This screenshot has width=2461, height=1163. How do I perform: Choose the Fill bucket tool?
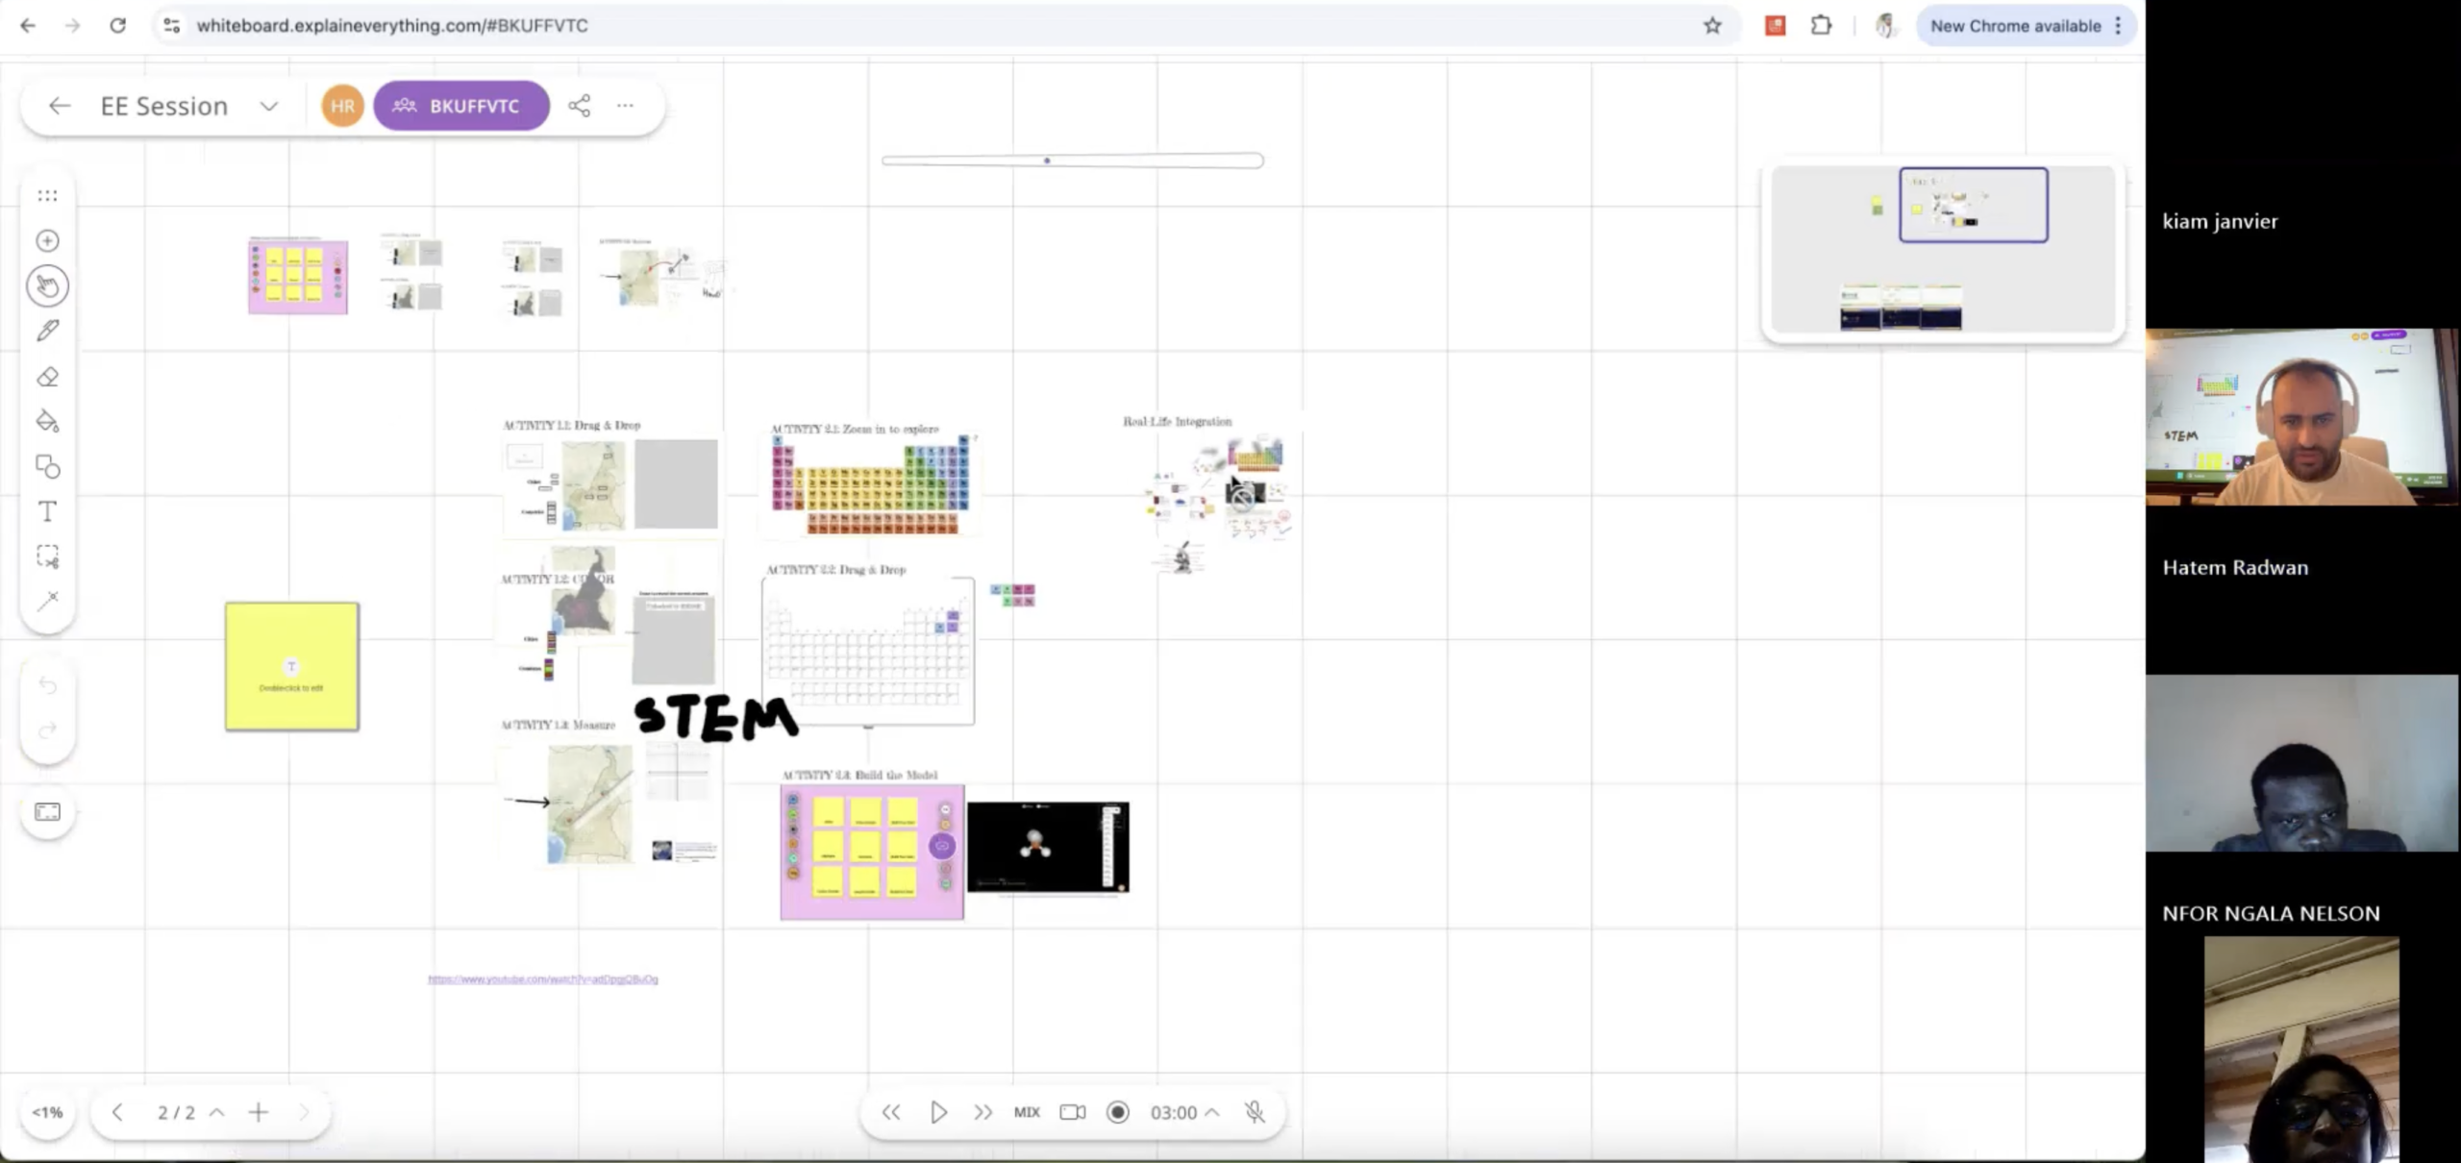coord(47,421)
